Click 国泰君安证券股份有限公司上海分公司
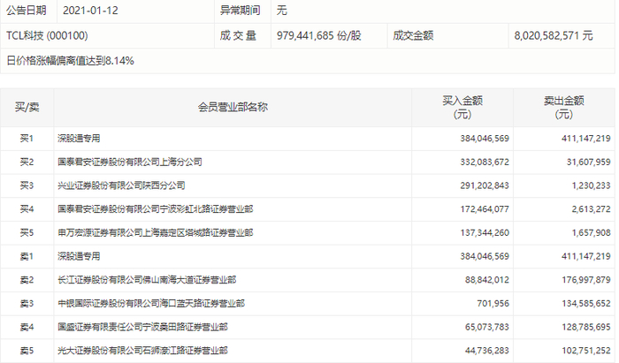The height and width of the screenshot is (363, 619). 130,162
